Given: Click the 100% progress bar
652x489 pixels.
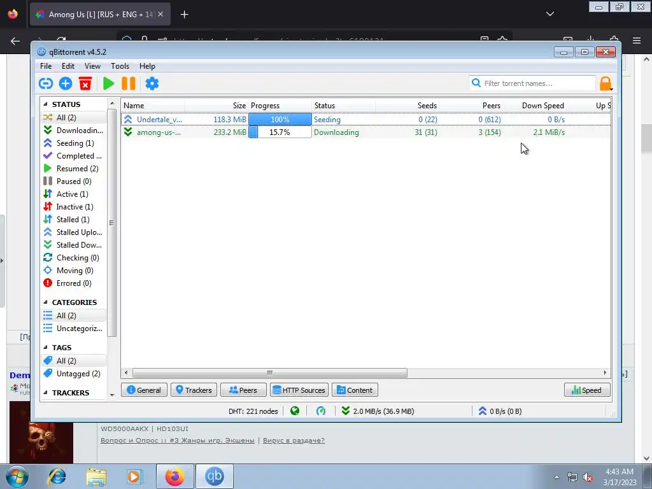Looking at the screenshot, I should pos(280,119).
